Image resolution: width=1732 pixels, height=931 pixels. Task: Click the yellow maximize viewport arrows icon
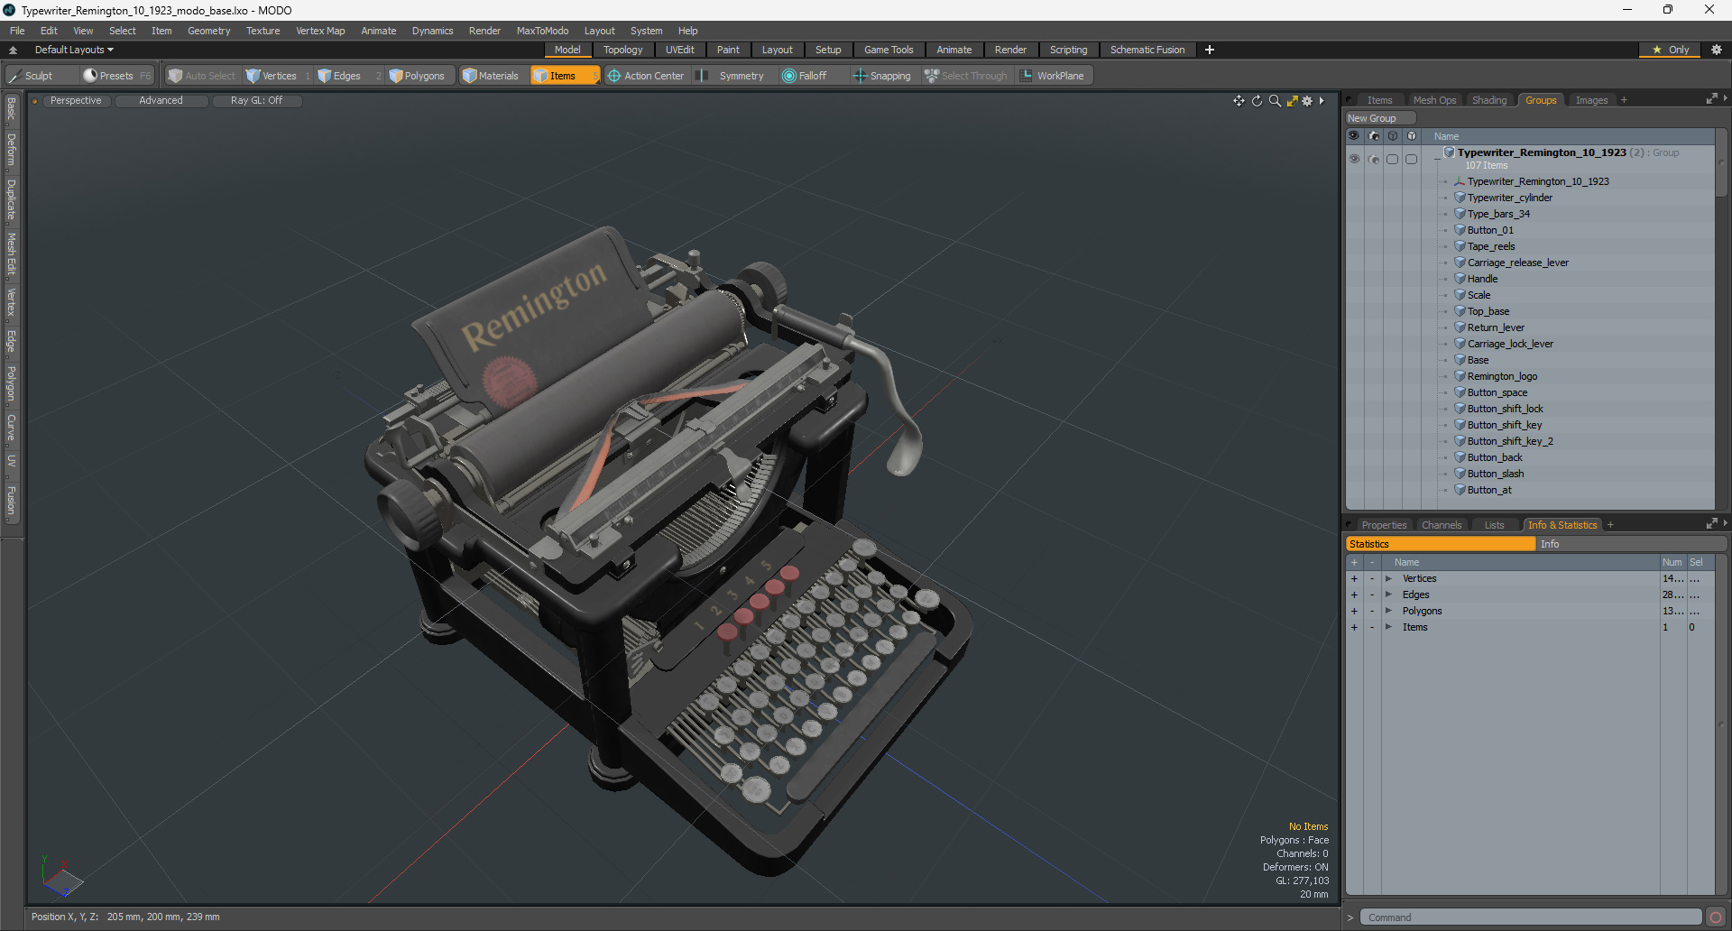coord(1292,101)
